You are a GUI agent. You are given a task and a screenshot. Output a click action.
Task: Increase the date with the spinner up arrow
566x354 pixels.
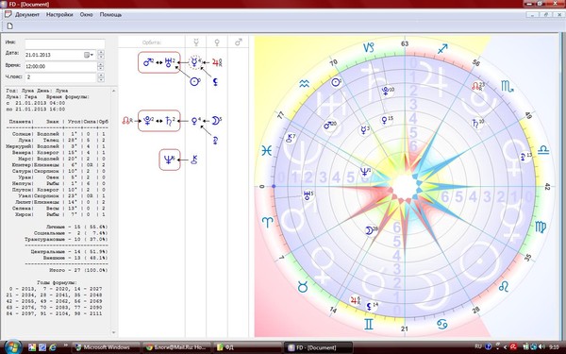(101, 53)
